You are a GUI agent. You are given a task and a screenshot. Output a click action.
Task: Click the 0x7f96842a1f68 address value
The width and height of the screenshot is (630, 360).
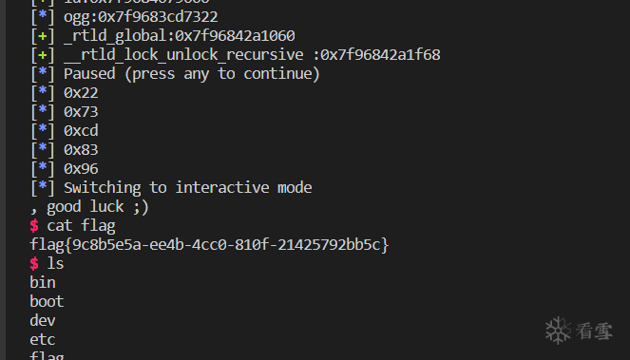(380, 55)
